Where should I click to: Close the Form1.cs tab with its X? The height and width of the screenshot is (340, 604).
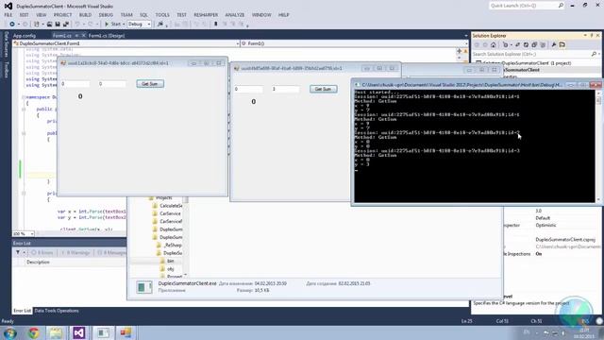[83, 36]
